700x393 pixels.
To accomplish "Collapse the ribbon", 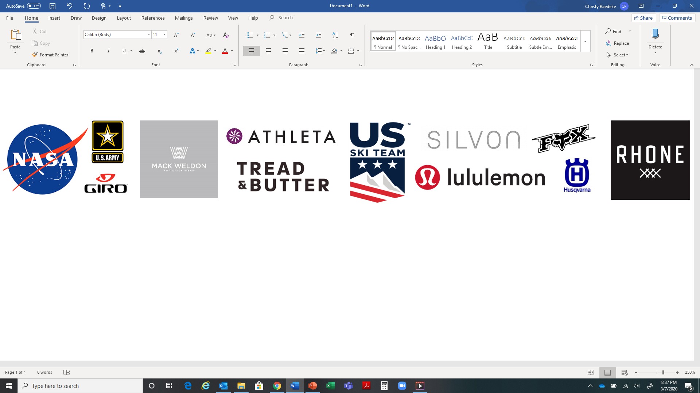I will click(x=692, y=65).
